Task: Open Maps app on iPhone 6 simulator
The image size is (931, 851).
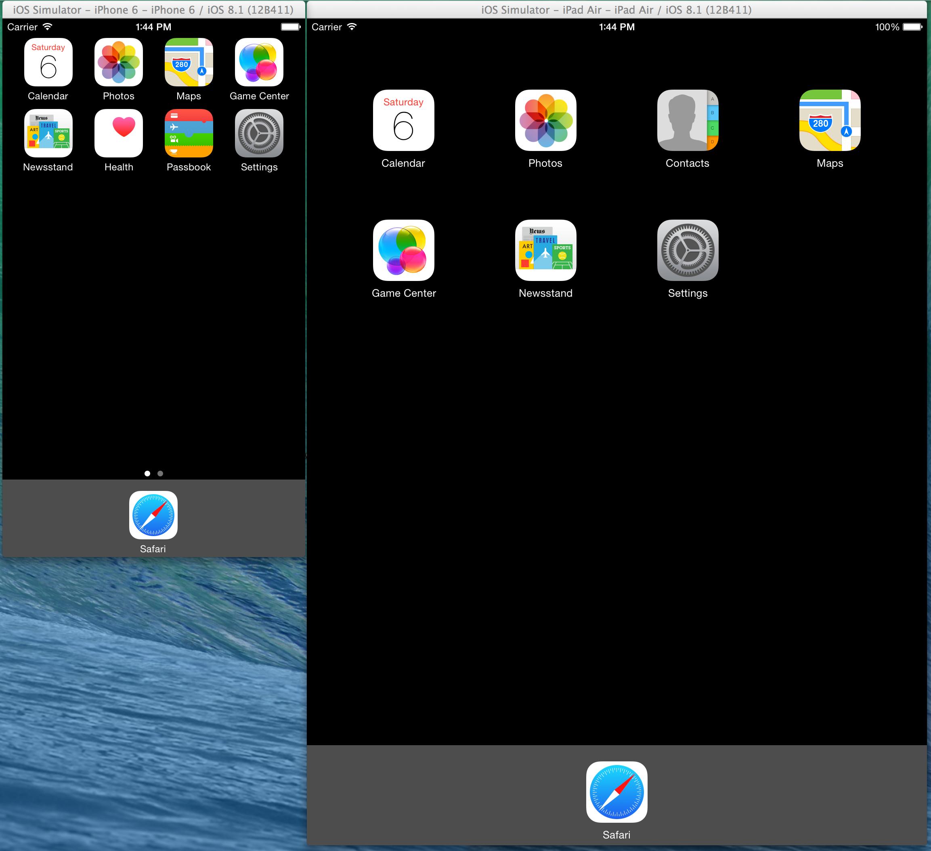Action: 189,62
